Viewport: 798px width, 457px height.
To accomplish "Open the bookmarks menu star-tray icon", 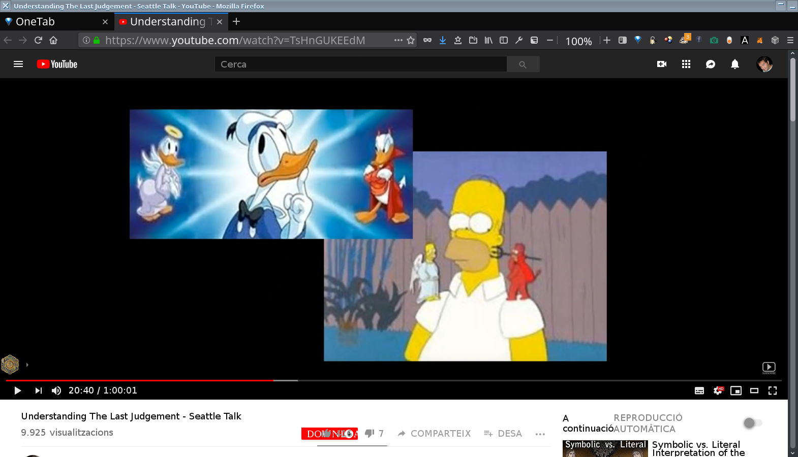I will pos(458,40).
